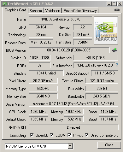The image size is (123, 152).
Task: Toggle the OpenCL checkbox
Action: 32,135
